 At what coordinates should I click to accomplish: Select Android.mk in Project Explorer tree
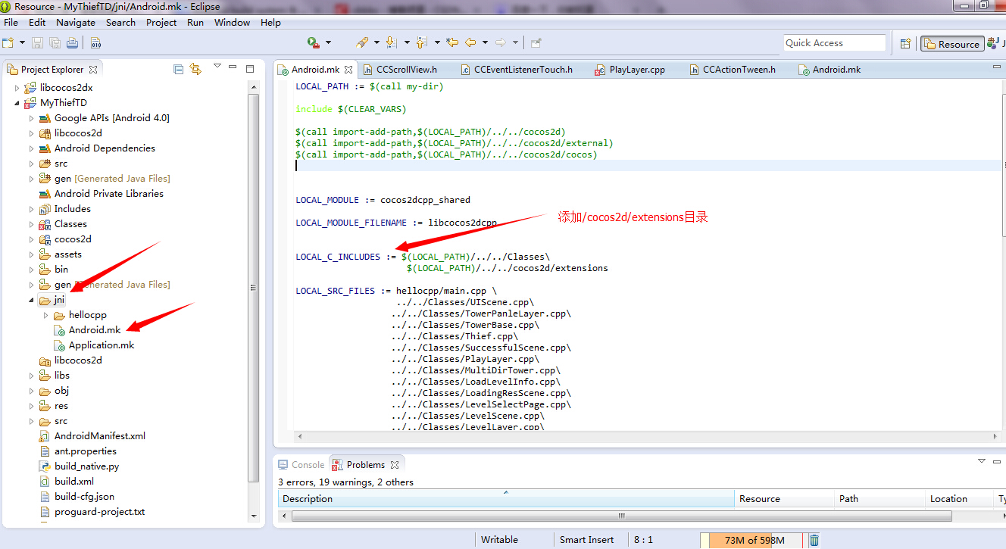(94, 329)
